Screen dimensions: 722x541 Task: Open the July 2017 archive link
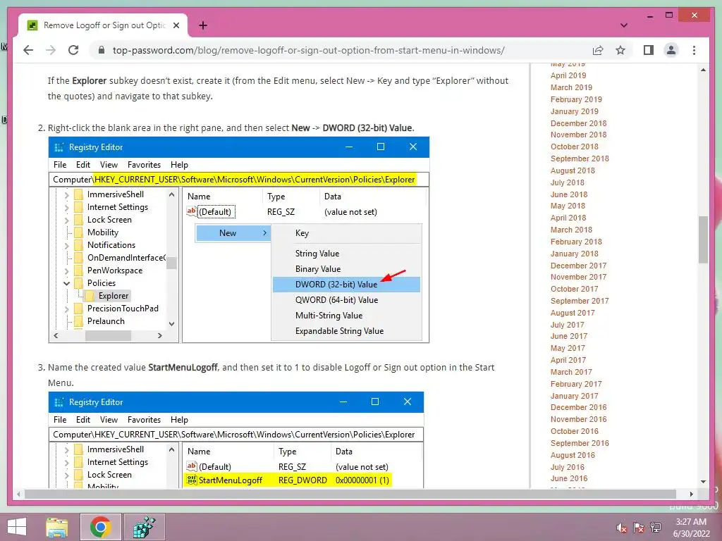(x=568, y=325)
